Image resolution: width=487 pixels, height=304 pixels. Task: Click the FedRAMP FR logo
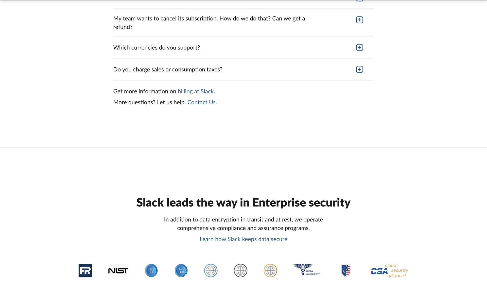tap(85, 271)
